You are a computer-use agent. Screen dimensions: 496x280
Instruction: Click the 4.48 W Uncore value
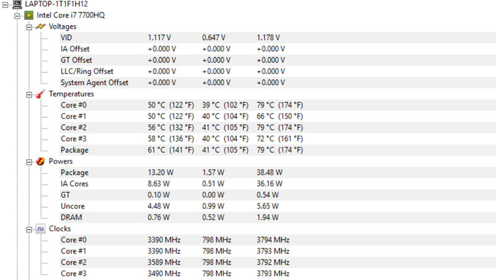pos(159,206)
